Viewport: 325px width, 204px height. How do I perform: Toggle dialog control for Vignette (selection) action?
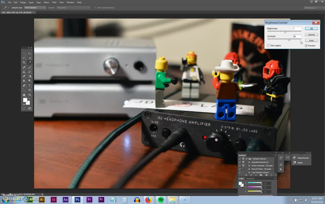pyautogui.click(x=243, y=162)
